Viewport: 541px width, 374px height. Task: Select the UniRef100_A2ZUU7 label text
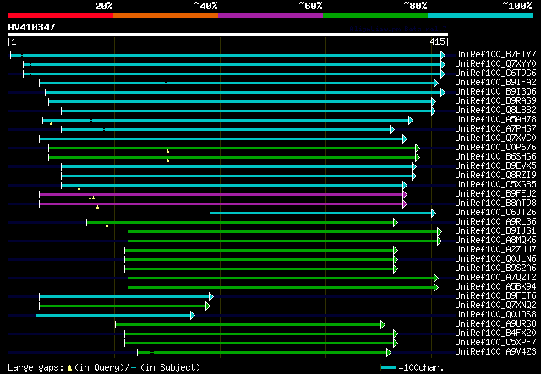[495, 250]
